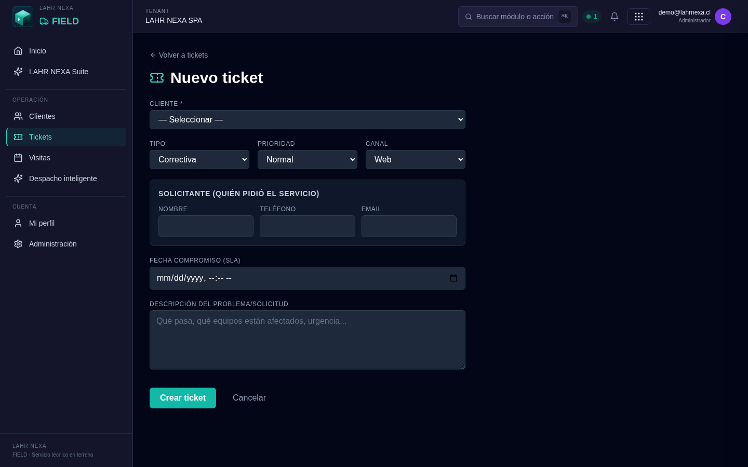Click the Email input field

[x=409, y=226]
